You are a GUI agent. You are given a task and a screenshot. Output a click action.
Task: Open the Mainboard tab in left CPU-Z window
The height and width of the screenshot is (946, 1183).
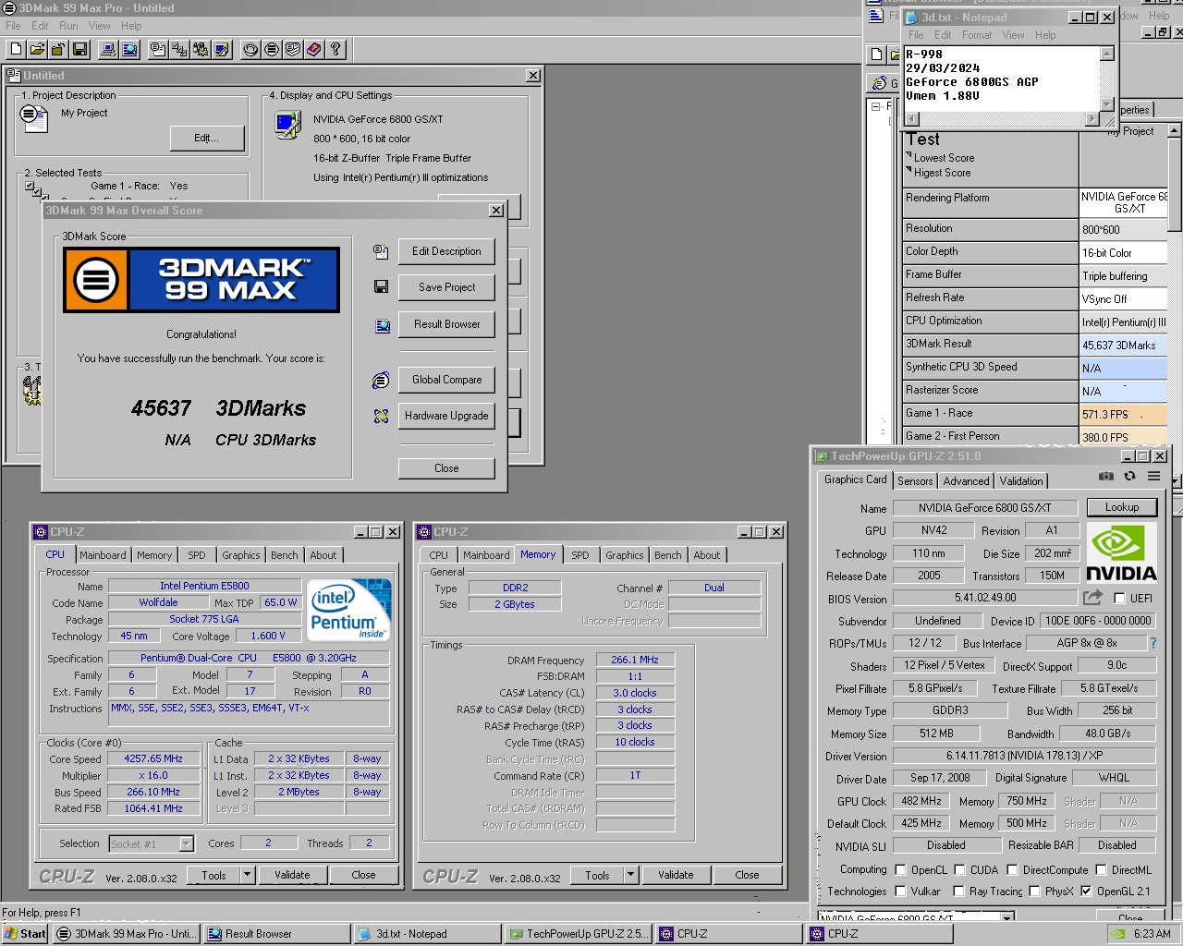103,555
